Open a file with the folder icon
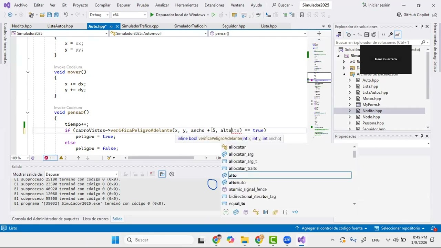The image size is (441, 248). (42, 15)
